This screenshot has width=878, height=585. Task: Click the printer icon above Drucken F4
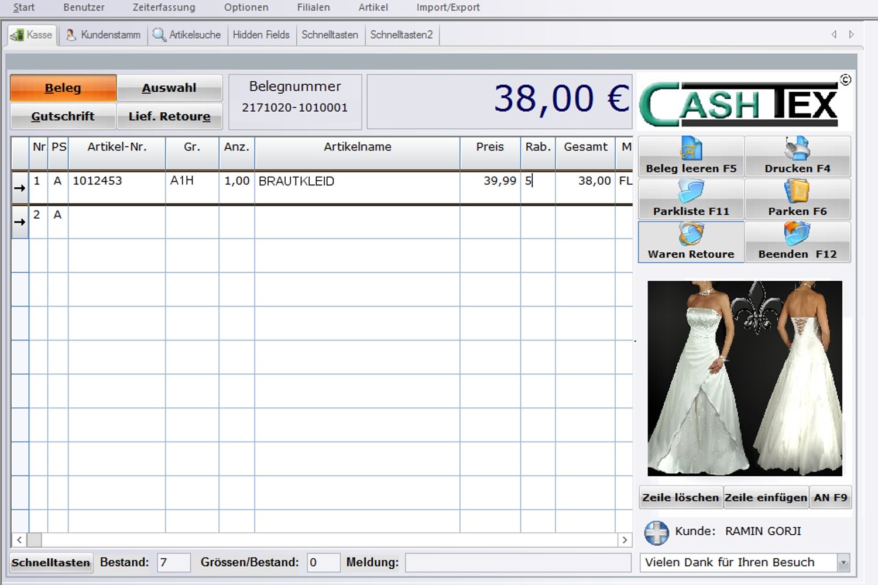coord(797,149)
